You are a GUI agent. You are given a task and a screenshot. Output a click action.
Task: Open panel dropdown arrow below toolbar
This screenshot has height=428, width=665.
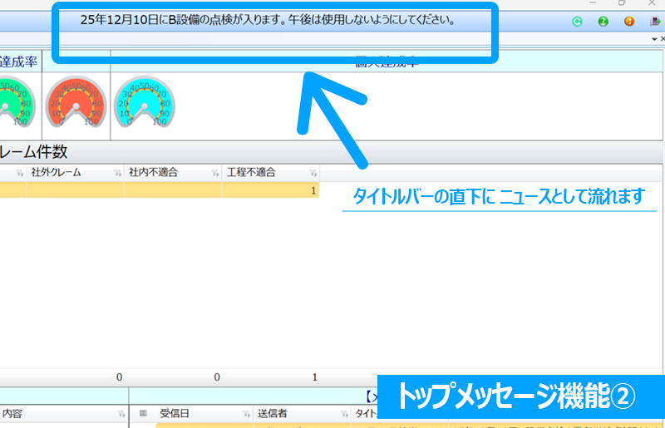(x=653, y=40)
